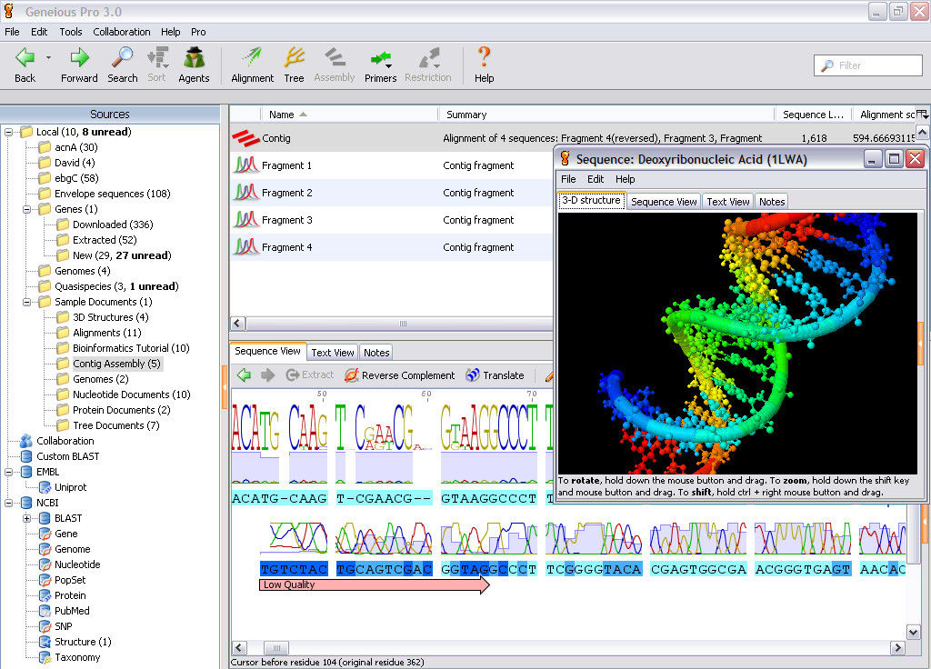Sort the document list by Name column
Screen dimensions: 931x669
(x=282, y=115)
